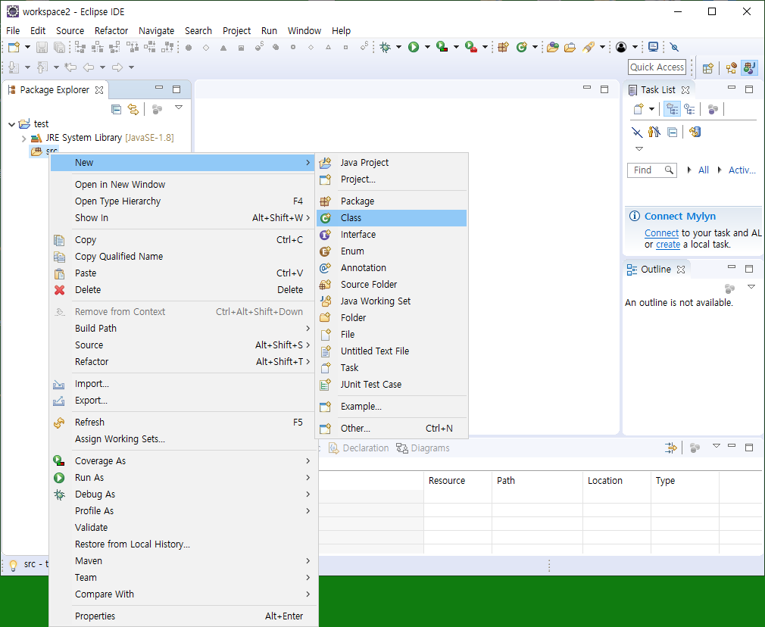Screen dimensions: 765x627
Task: Click the Save toolbar icon
Action: coord(42,47)
